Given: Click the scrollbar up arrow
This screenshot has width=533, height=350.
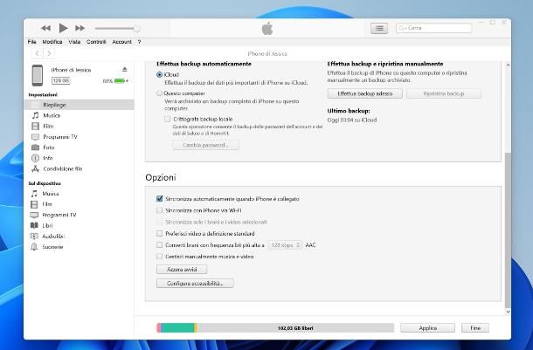Looking at the screenshot, I should coord(508,65).
